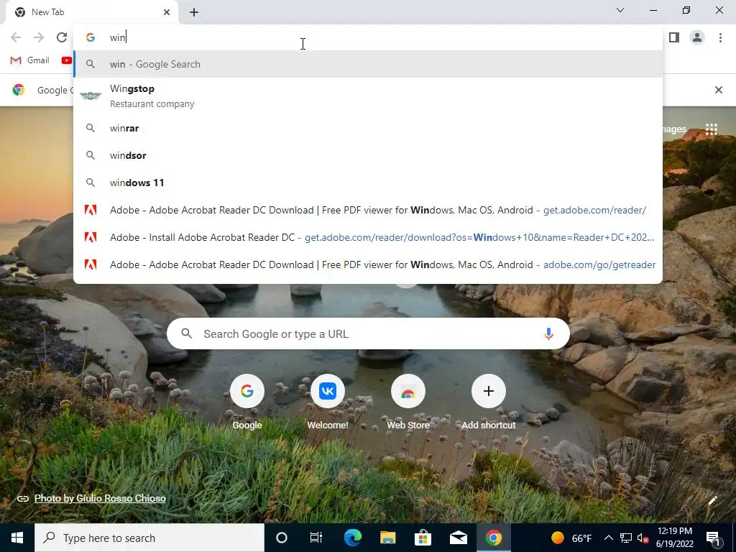This screenshot has height=552, width=736.
Task: Open Task View on the taskbar
Action: pyautogui.click(x=316, y=538)
